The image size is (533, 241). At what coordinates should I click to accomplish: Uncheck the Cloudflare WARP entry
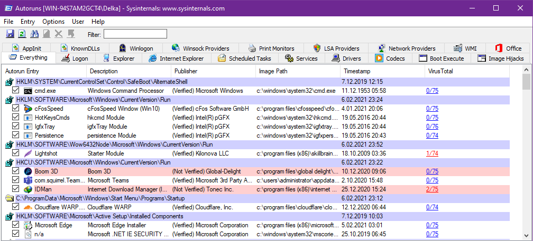(x=15, y=207)
